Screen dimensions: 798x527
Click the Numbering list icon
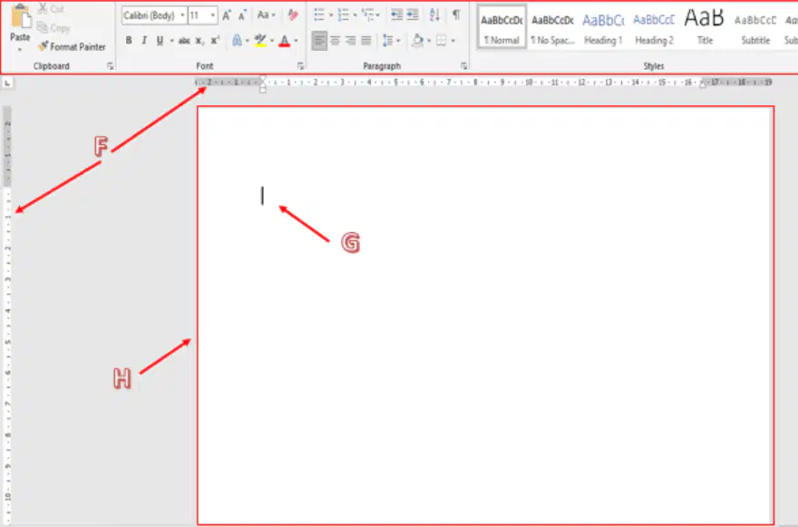[x=344, y=15]
